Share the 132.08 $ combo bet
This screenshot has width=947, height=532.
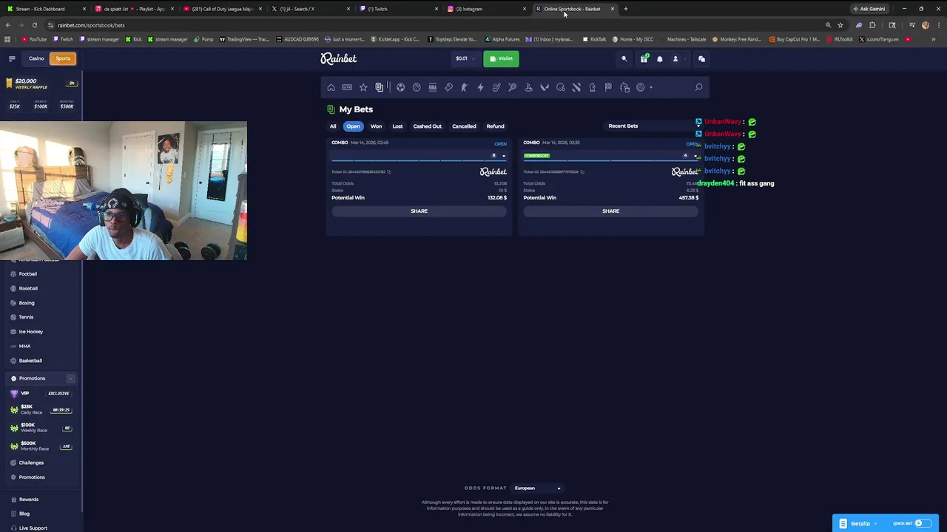pyautogui.click(x=419, y=211)
